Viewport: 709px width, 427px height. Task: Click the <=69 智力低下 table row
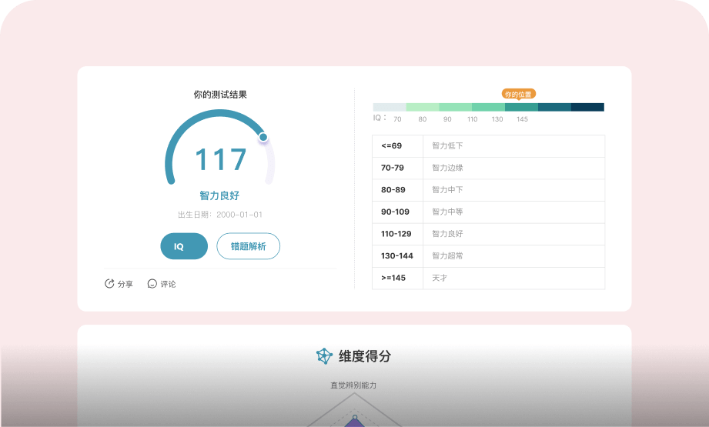(488, 146)
